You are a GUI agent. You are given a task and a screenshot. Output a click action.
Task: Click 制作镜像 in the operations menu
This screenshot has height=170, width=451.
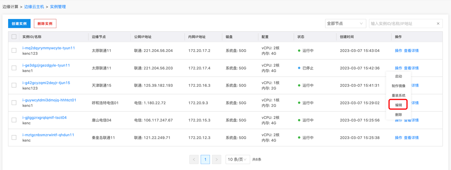click(398, 86)
